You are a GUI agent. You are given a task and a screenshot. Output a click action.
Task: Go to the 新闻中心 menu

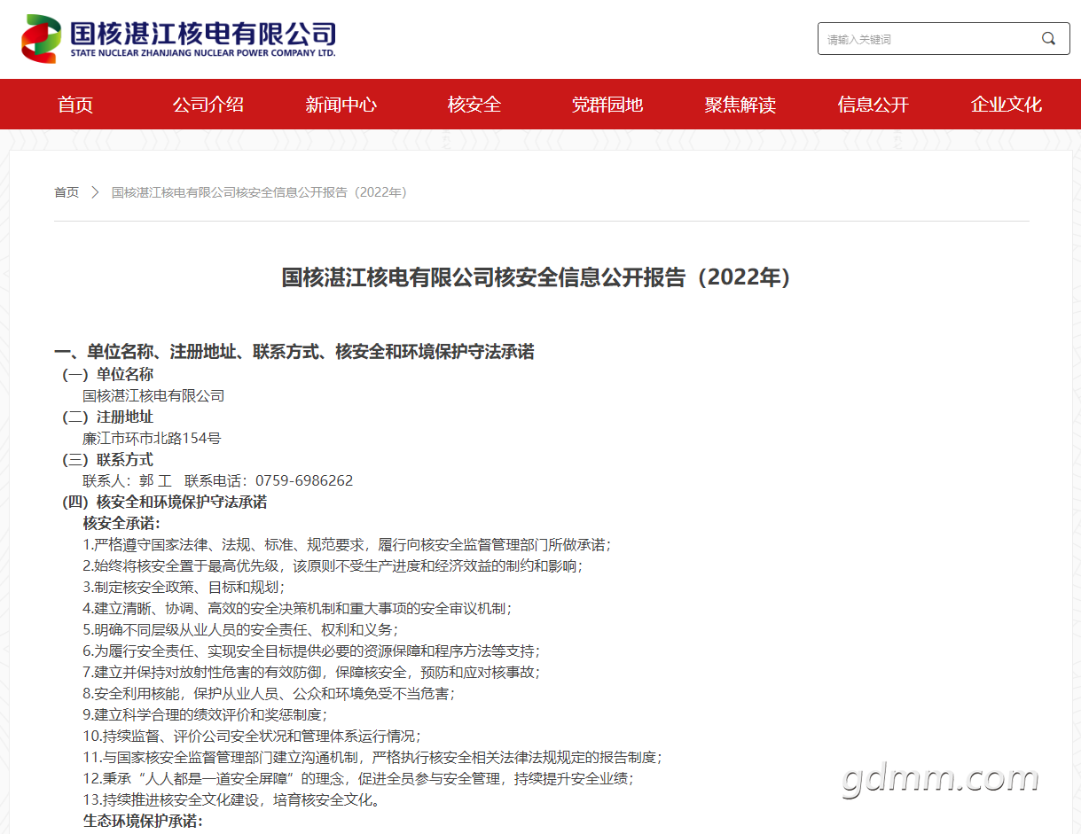pyautogui.click(x=341, y=105)
